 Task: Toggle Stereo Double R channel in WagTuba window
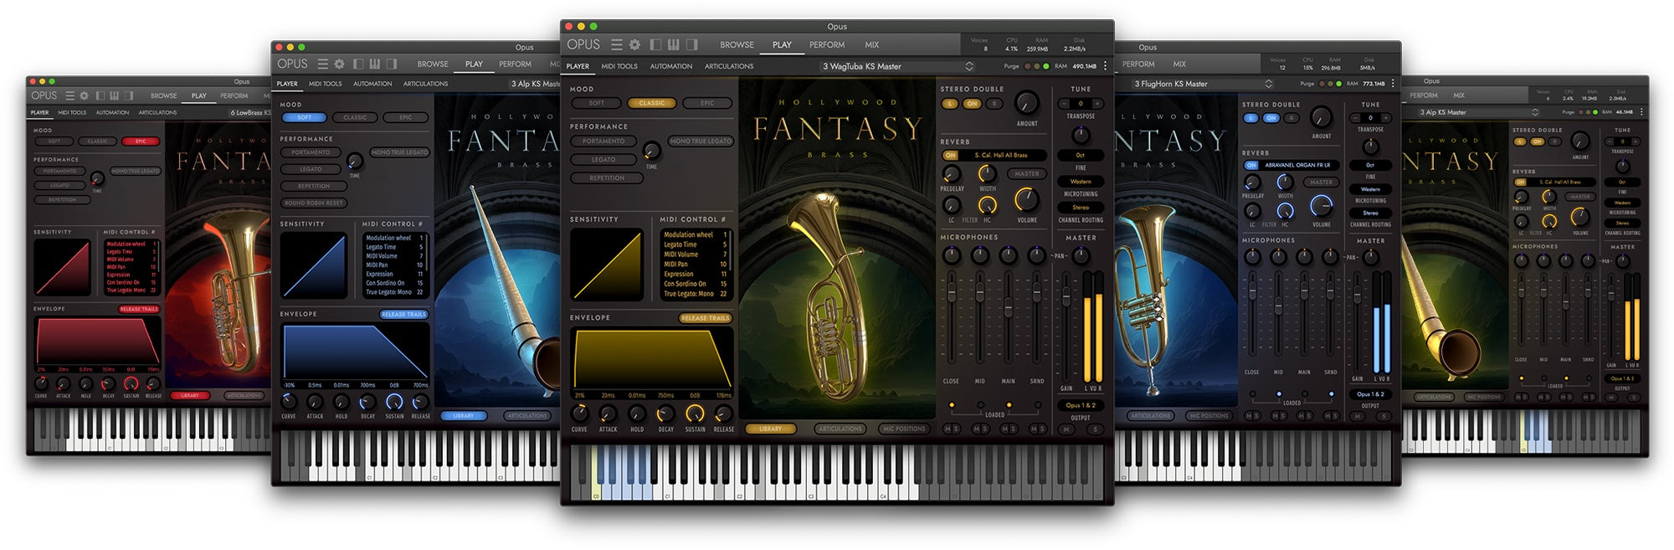pyautogui.click(x=993, y=104)
